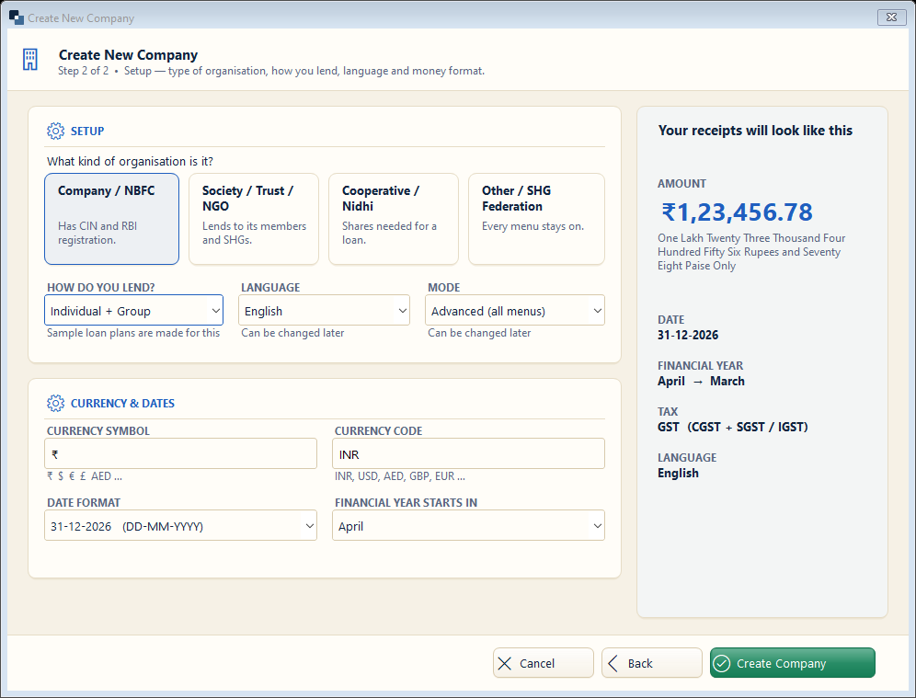
Task: Click 'Can be changed later' under Language
Action: (292, 332)
